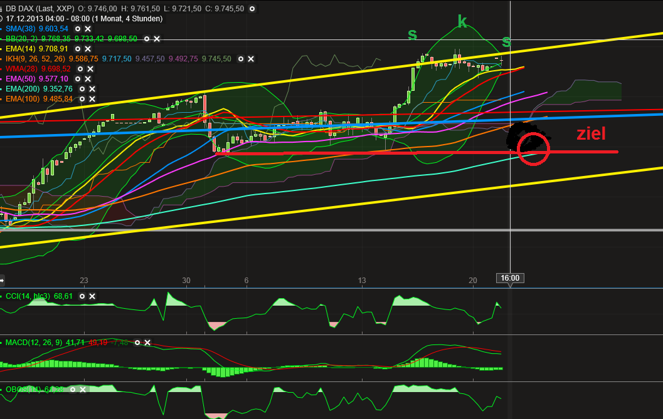Remove the EMA(100) average from chart

pos(91,99)
